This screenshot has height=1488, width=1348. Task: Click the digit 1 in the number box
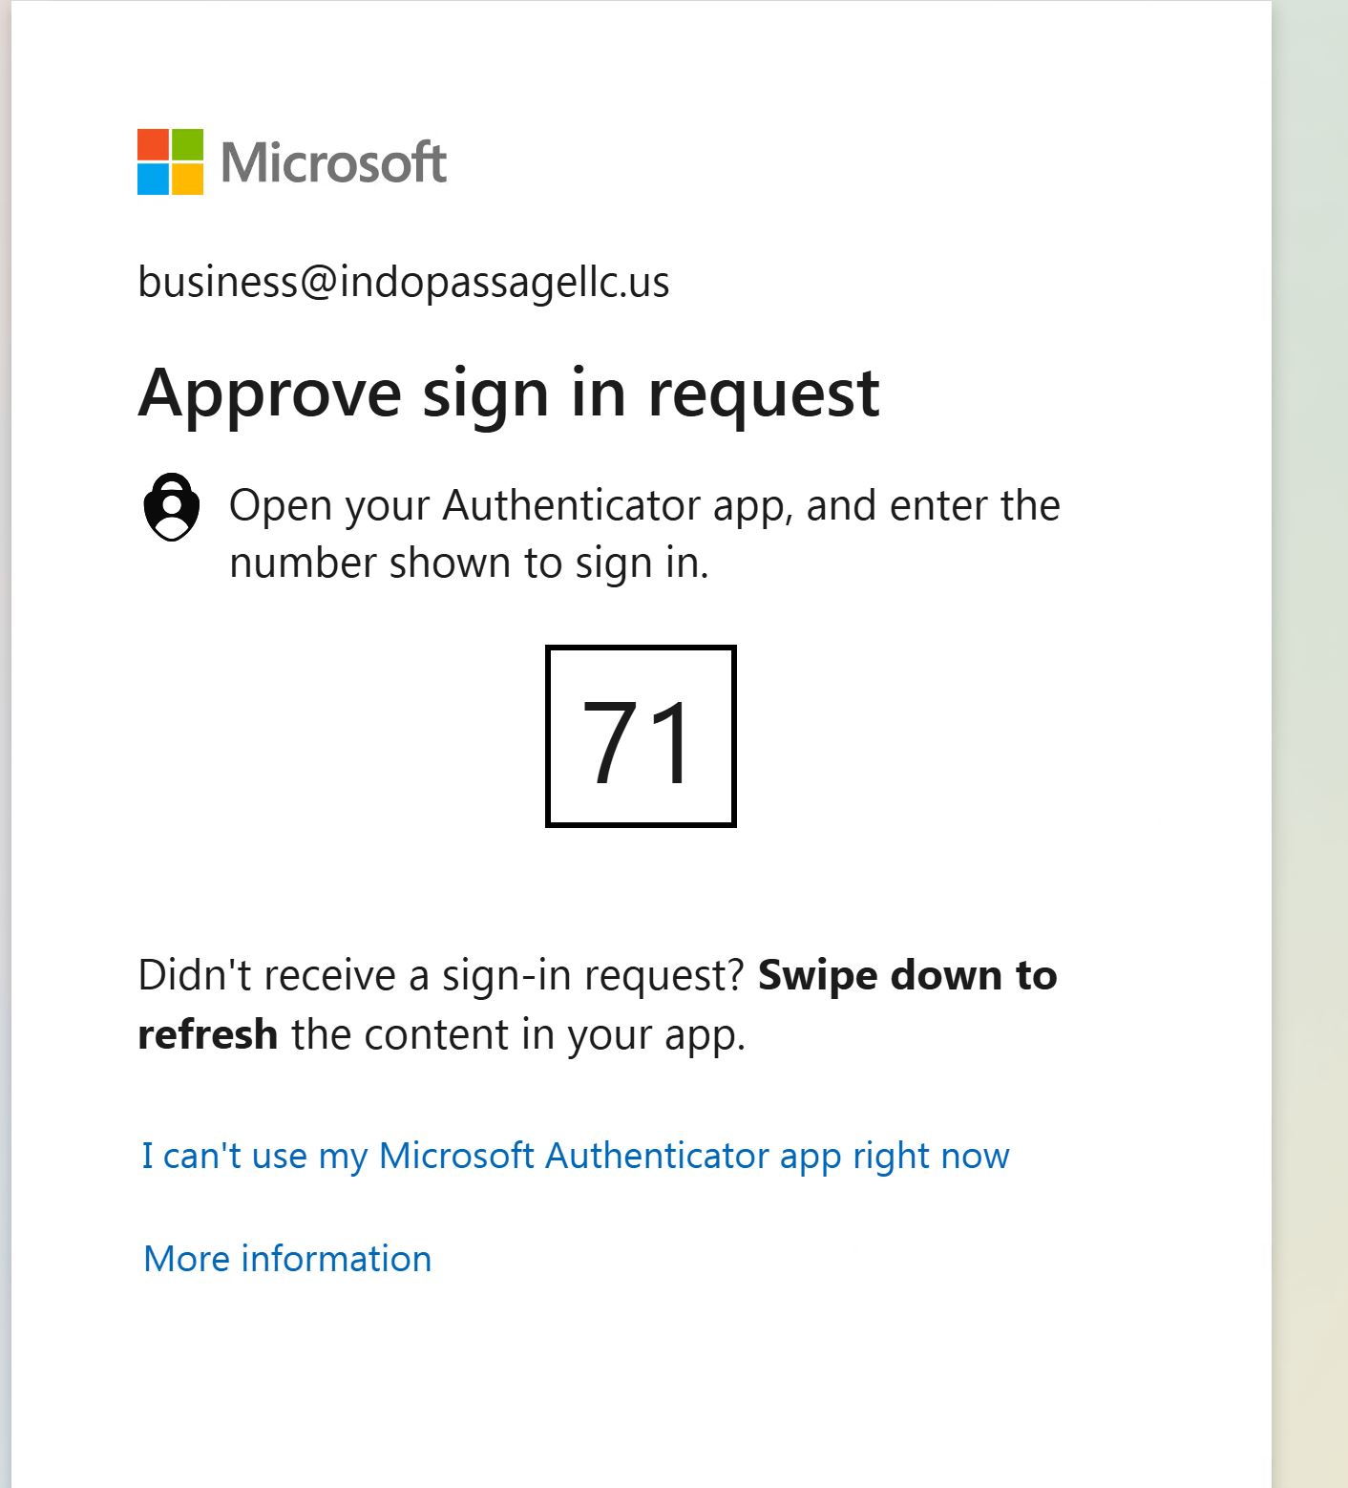[672, 741]
